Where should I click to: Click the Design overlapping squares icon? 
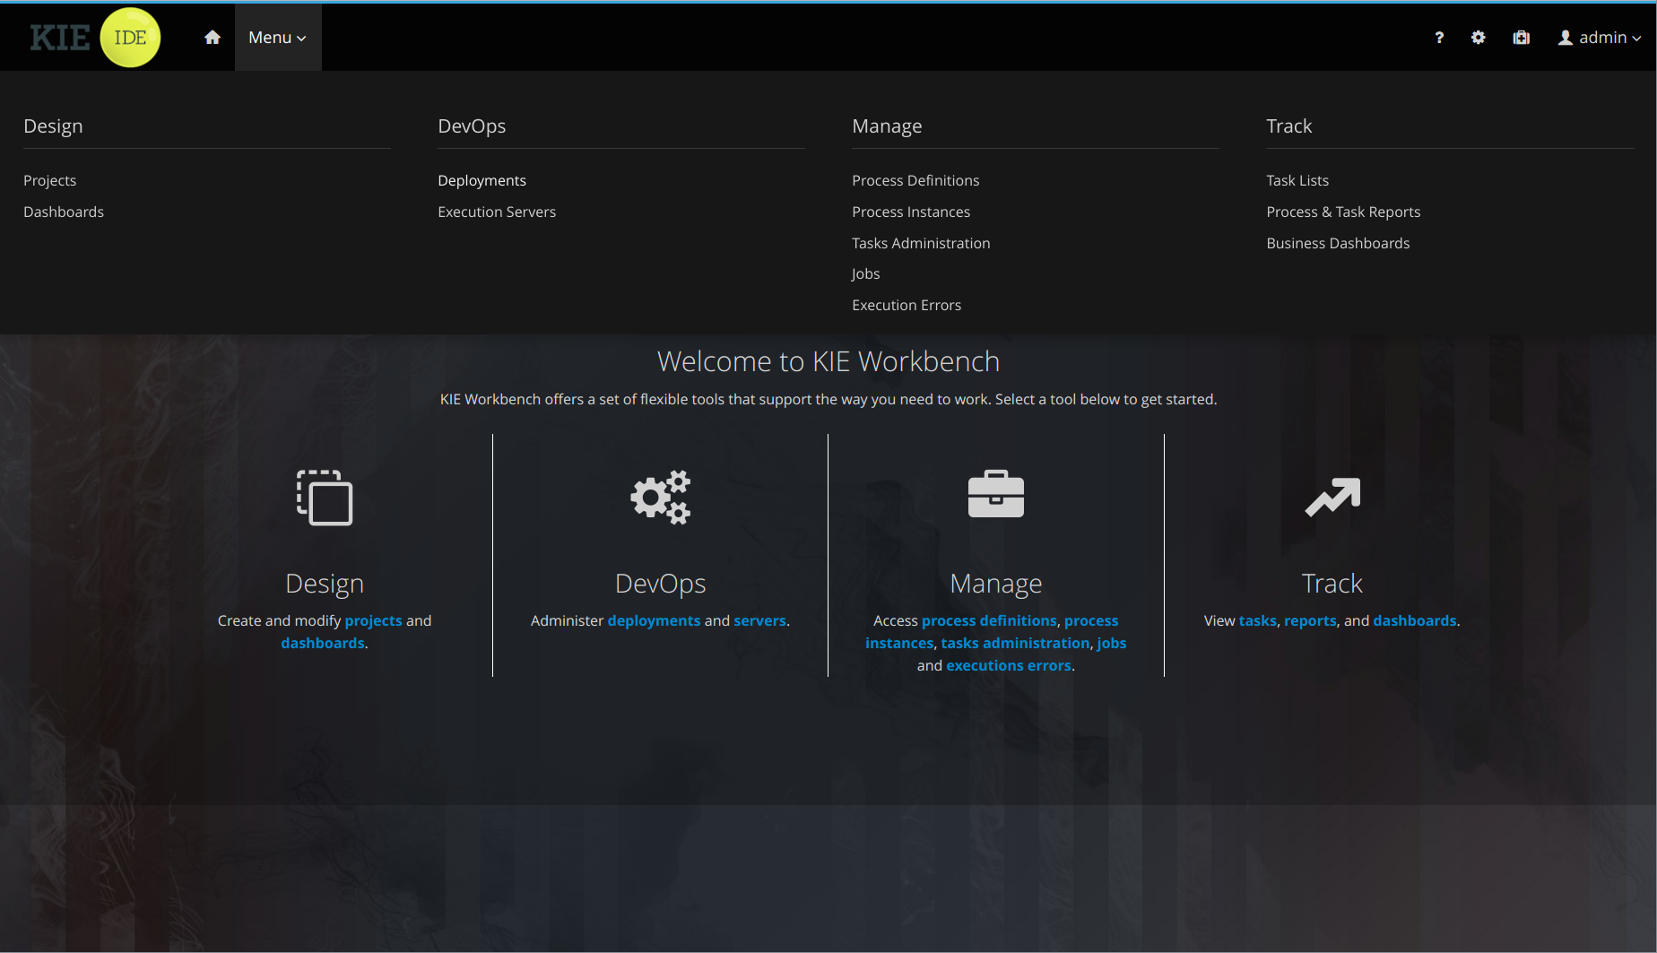click(325, 498)
